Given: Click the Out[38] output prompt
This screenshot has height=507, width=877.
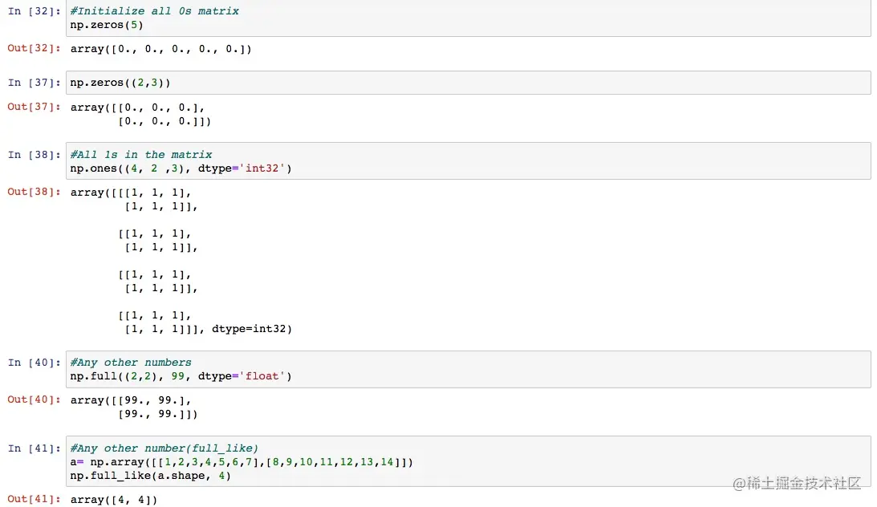Looking at the screenshot, I should pyautogui.click(x=34, y=193).
